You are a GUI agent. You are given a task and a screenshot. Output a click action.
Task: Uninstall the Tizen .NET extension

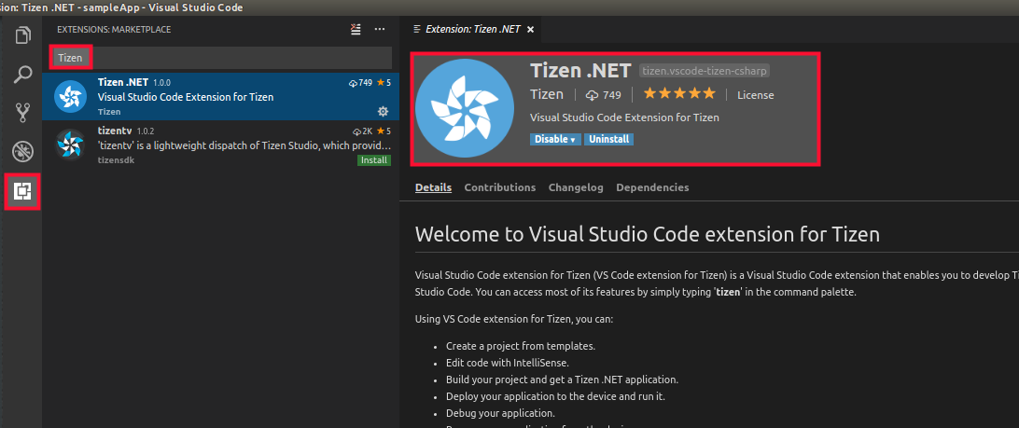click(x=609, y=139)
